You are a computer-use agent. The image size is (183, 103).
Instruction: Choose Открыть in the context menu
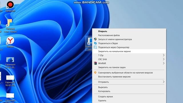pos(129,31)
